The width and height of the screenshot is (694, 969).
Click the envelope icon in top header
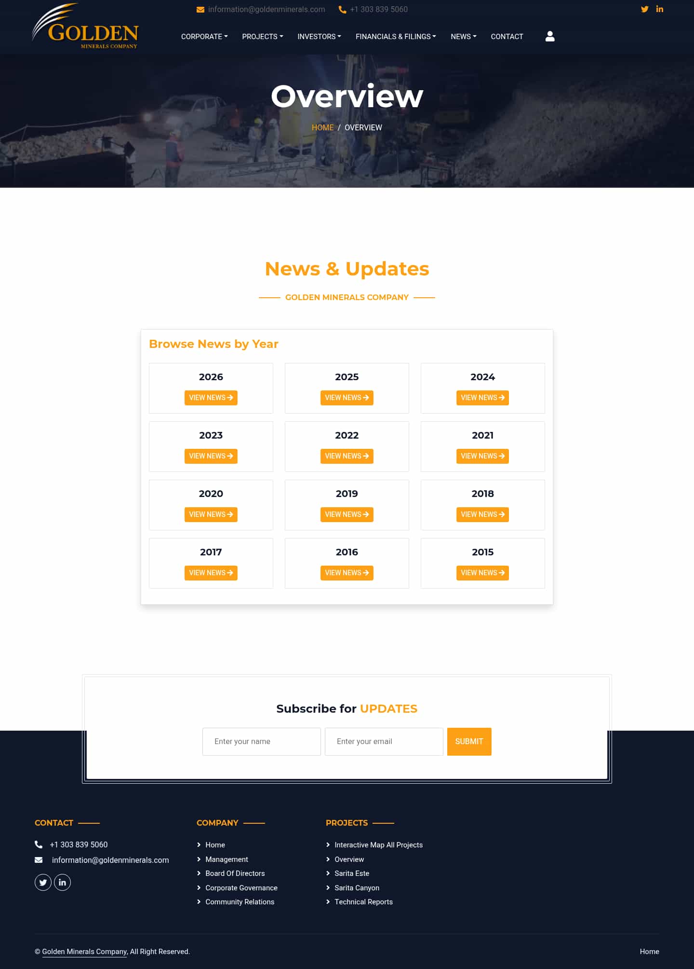pyautogui.click(x=200, y=10)
